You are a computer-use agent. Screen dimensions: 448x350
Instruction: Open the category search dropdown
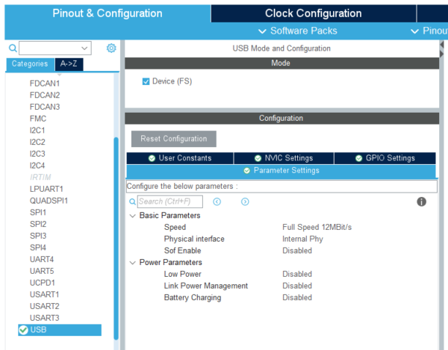(84, 48)
